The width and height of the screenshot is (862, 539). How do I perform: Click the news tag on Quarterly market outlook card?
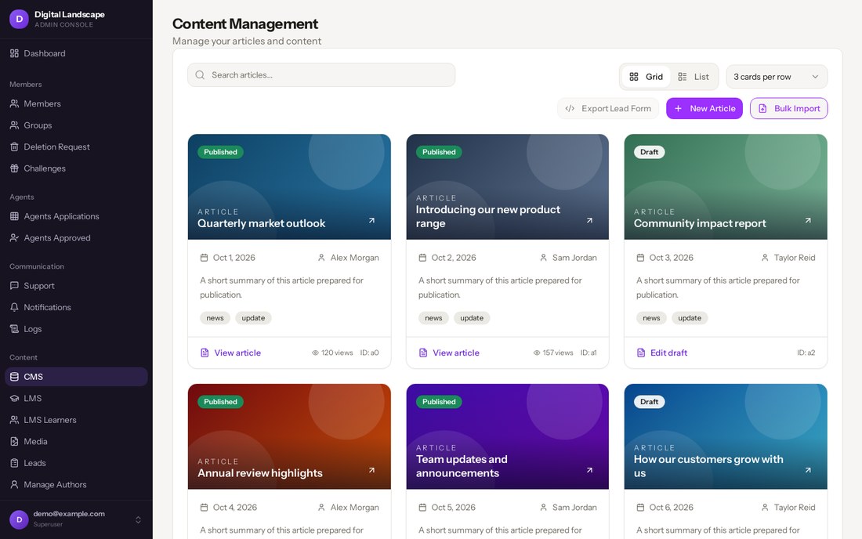pyautogui.click(x=215, y=318)
